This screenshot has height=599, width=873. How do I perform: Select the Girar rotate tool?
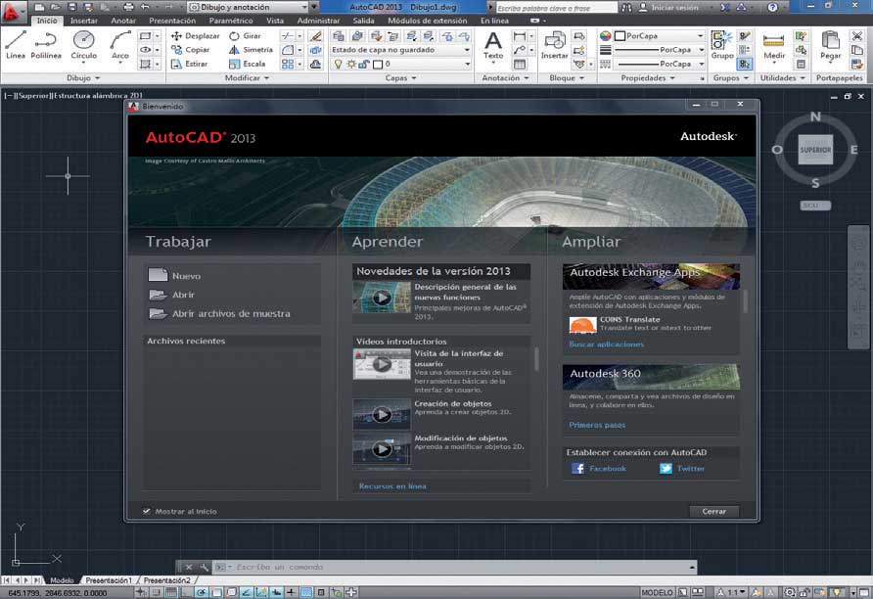click(x=245, y=35)
